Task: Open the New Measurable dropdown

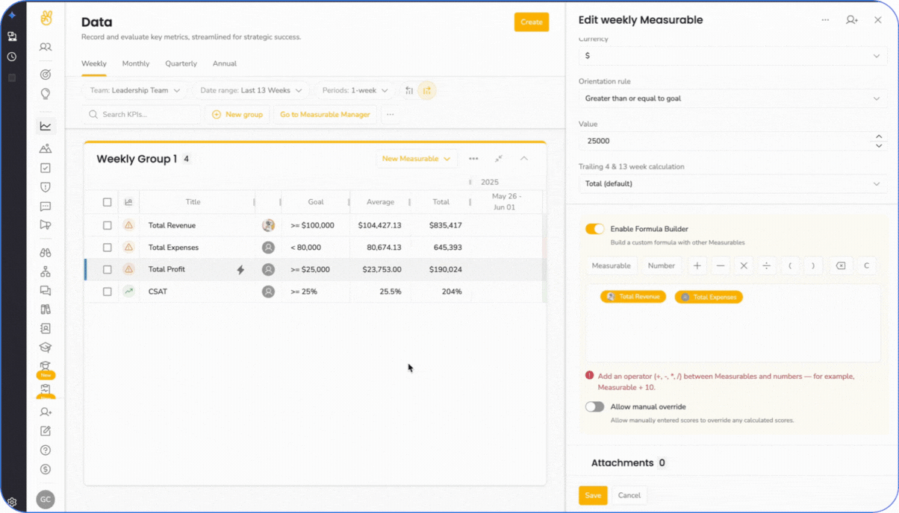Action: (417, 159)
